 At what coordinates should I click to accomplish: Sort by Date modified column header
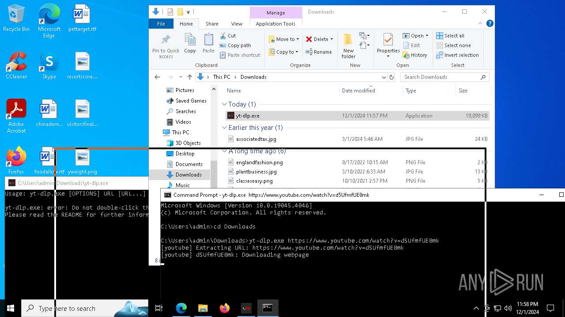pos(371,91)
